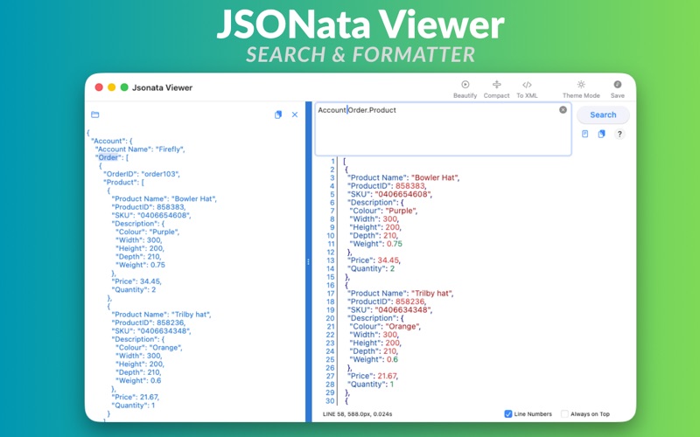This screenshot has width=700, height=437.
Task: Click "Price": 21.67 in left pane
Action: pos(136,397)
